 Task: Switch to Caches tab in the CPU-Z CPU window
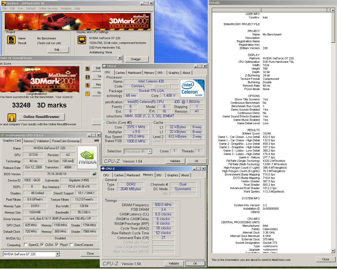(120, 73)
